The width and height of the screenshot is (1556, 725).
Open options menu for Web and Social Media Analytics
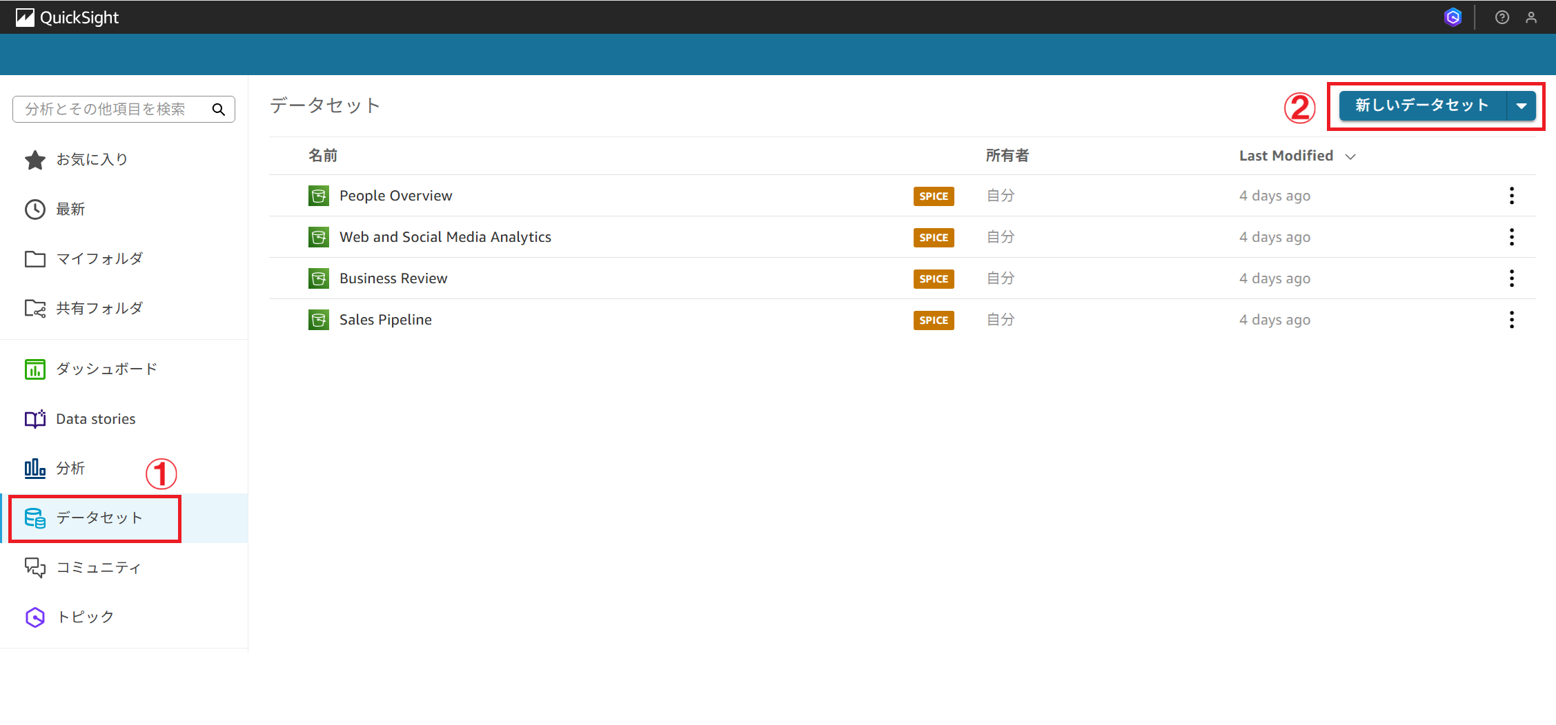(x=1511, y=237)
